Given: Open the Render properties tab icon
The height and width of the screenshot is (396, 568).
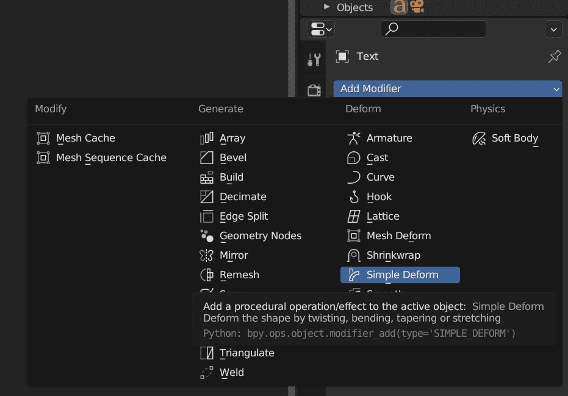Looking at the screenshot, I should point(314,90).
